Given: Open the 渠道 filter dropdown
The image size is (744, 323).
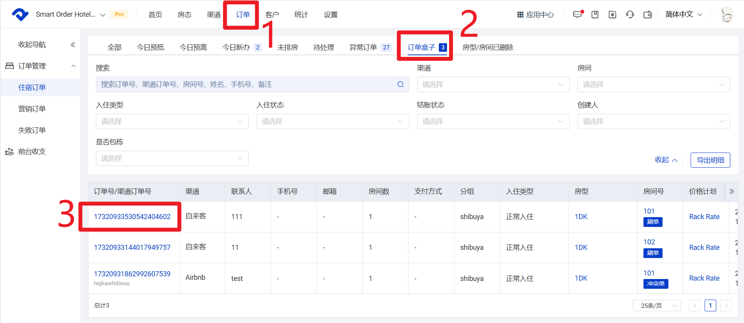Looking at the screenshot, I should pyautogui.click(x=493, y=84).
